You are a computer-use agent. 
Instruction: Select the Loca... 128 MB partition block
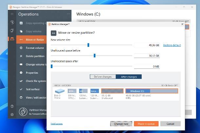pos(94,91)
